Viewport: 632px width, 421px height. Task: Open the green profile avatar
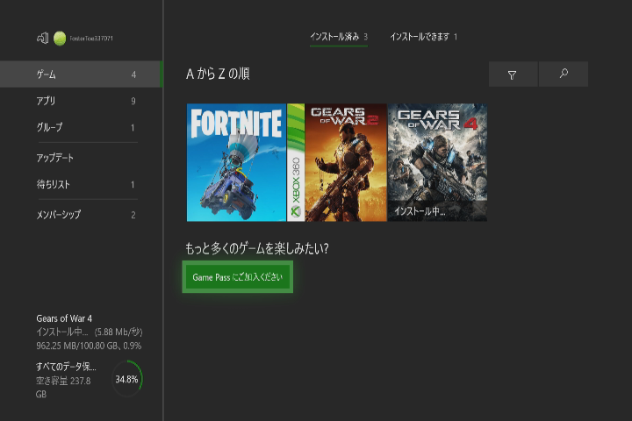click(x=60, y=39)
